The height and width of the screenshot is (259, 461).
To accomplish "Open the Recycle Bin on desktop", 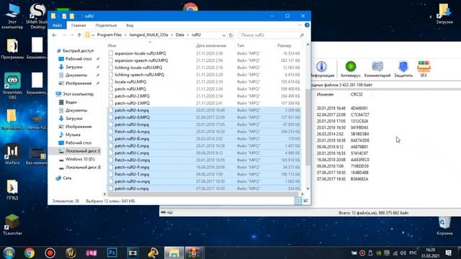I will [444, 225].
